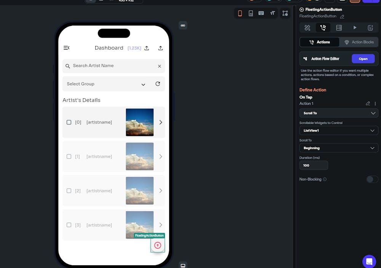This screenshot has height=268, width=381.
Task: Select the cloud thumbnail in row [1]
Action: click(x=140, y=156)
